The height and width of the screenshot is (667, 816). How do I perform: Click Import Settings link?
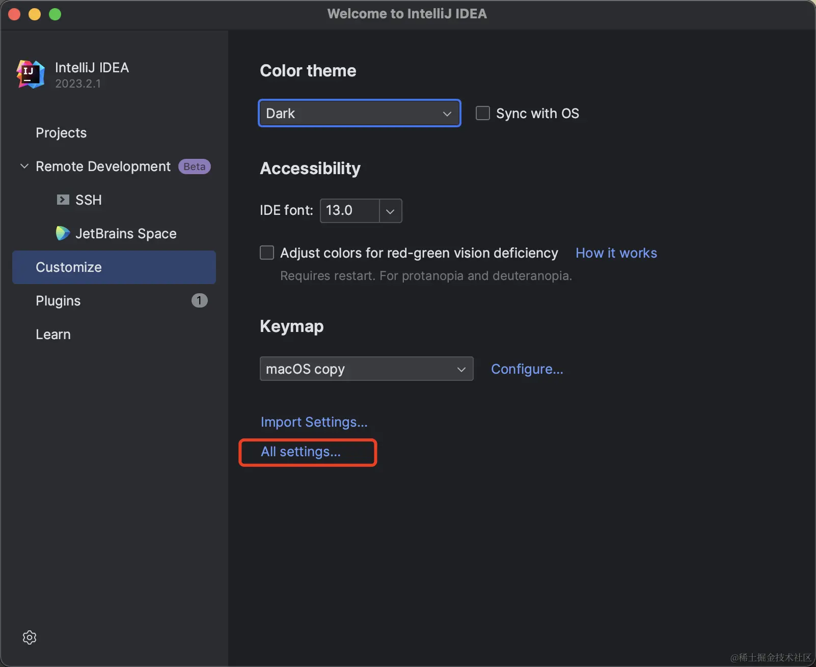[314, 422]
